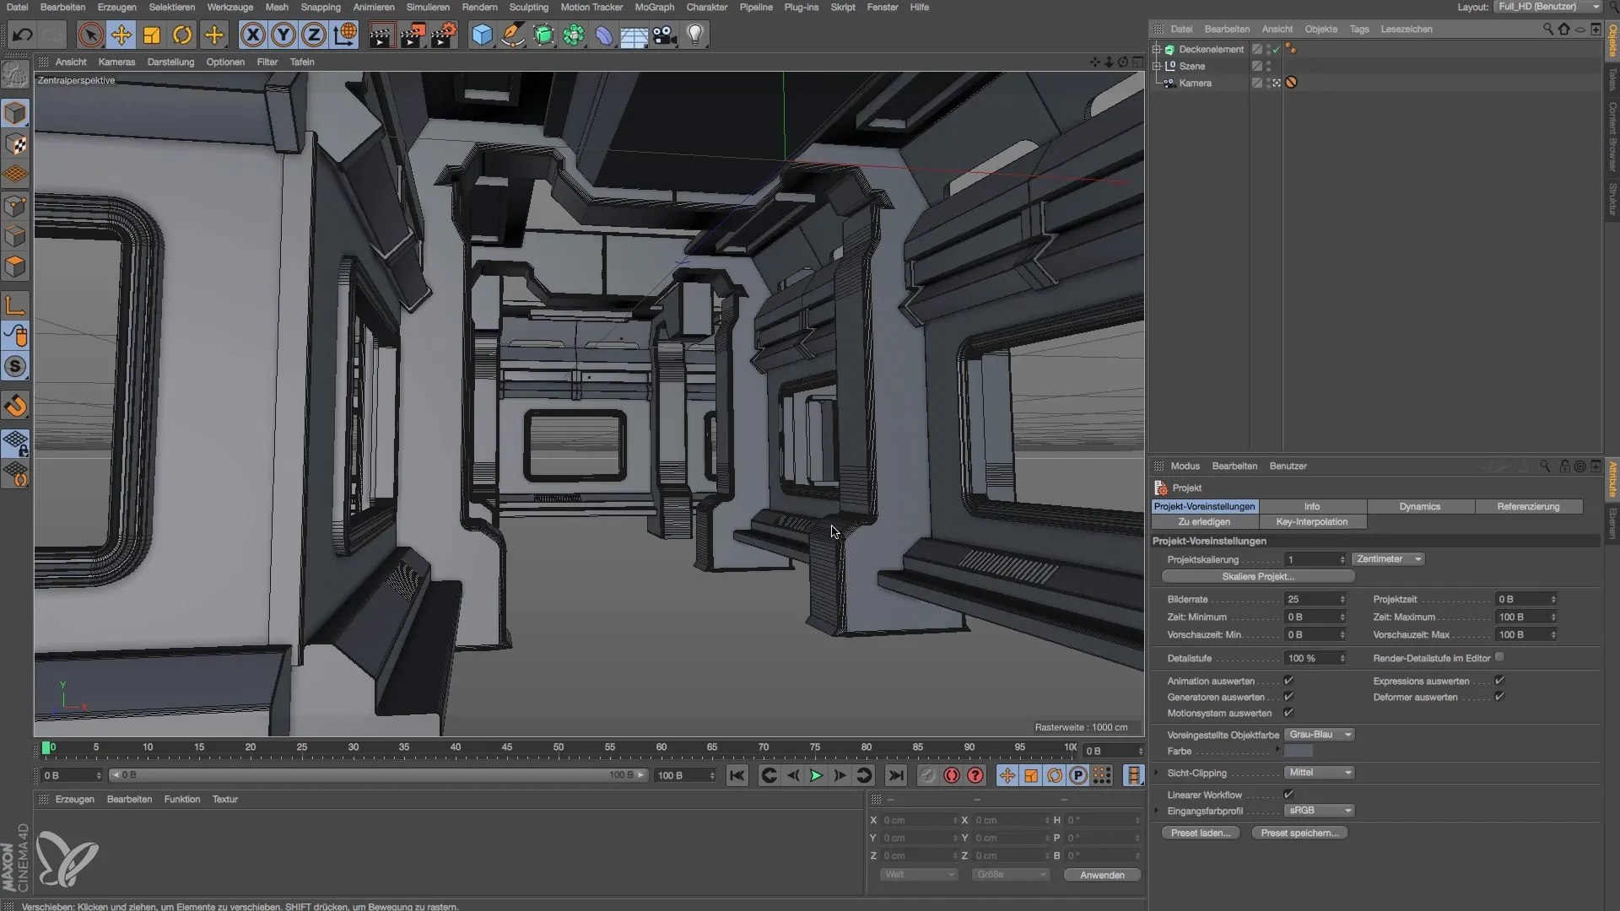Render to Picture Viewer
The height and width of the screenshot is (911, 1620).
(x=413, y=35)
